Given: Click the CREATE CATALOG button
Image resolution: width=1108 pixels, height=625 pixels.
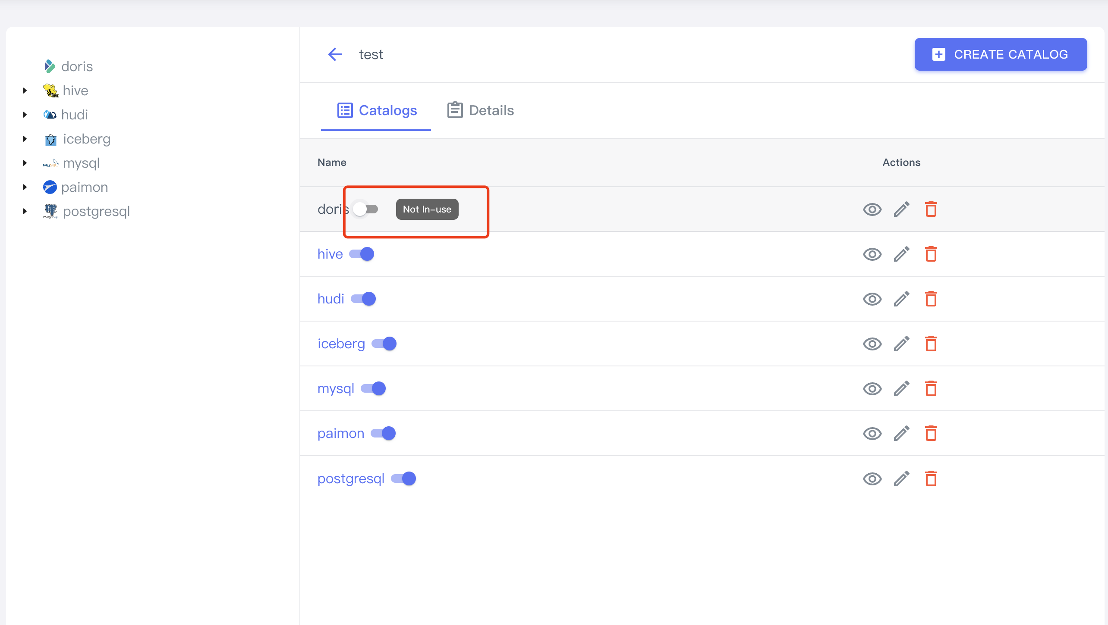Looking at the screenshot, I should tap(1000, 54).
